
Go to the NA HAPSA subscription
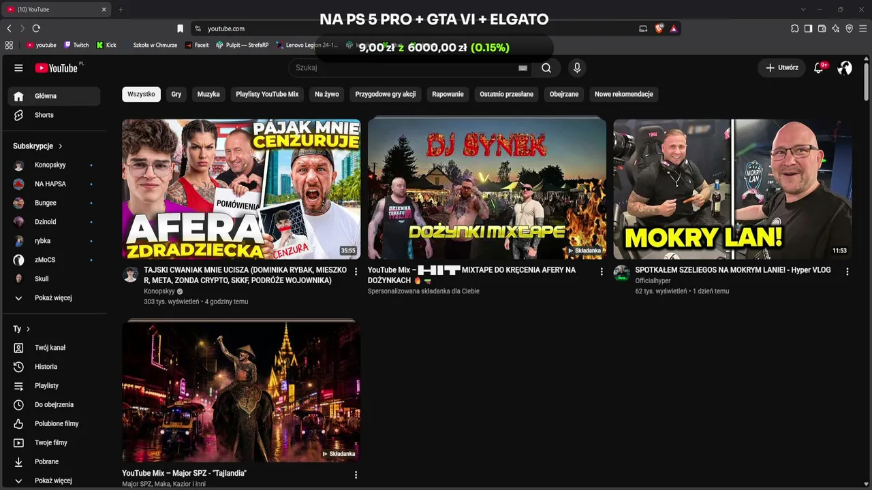54,184
